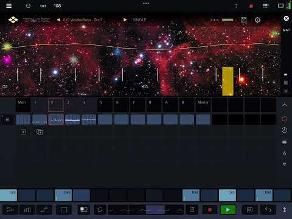This screenshot has width=292, height=219.
Task: Select the highlighted track header 3
Action: (x=56, y=105)
